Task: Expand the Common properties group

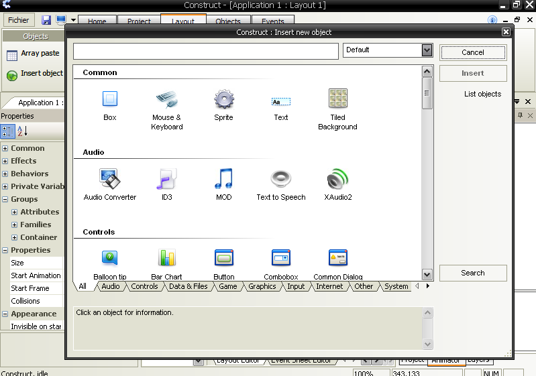Action: [x=5, y=149]
